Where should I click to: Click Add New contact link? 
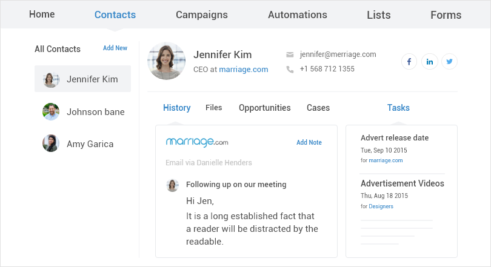coord(115,48)
